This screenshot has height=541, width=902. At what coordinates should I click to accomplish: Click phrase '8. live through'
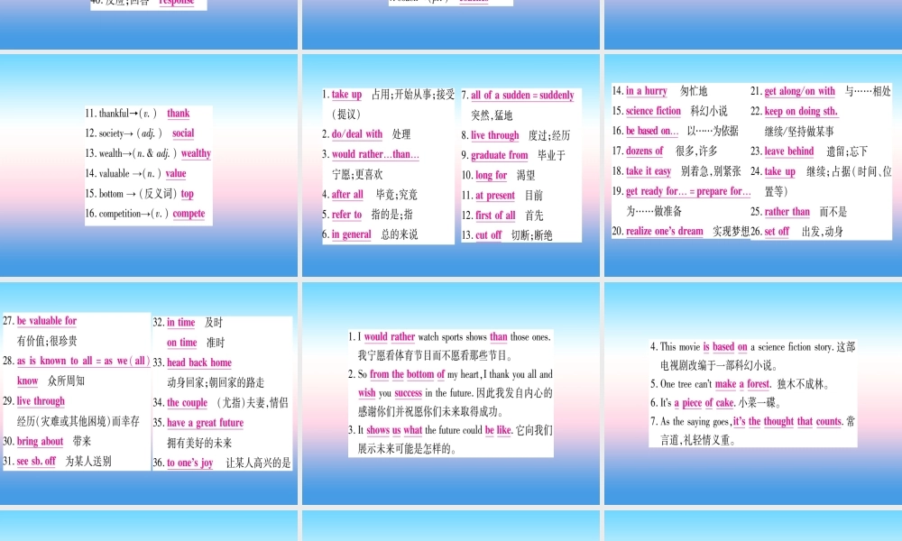click(490, 135)
